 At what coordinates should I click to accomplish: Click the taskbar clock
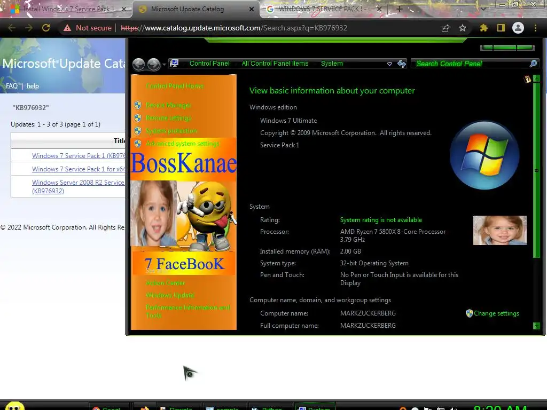[x=500, y=407]
